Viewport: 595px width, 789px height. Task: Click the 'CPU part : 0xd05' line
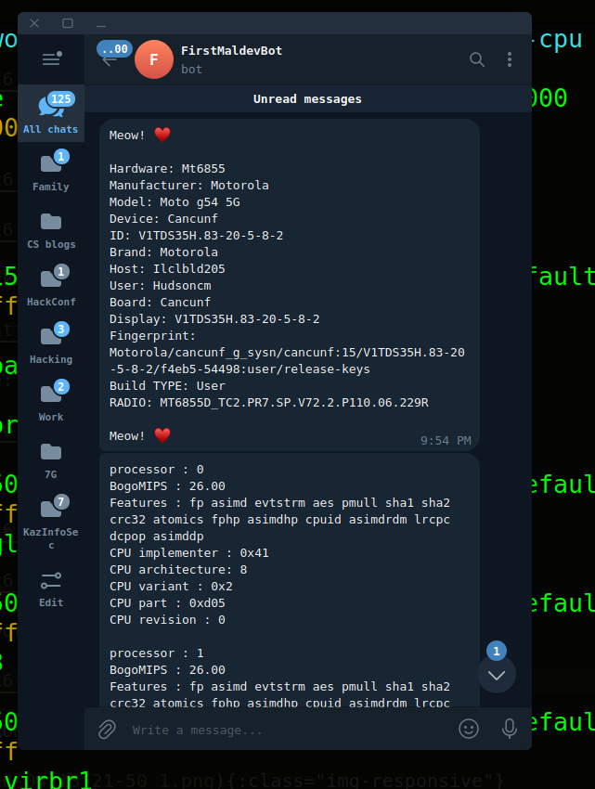[x=167, y=602]
